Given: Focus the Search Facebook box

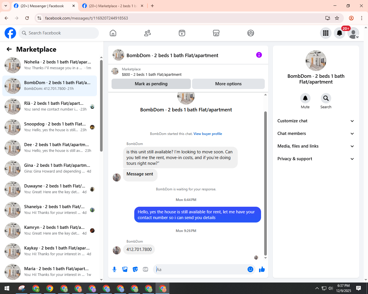Looking at the screenshot, I should (59, 33).
